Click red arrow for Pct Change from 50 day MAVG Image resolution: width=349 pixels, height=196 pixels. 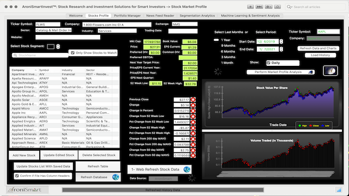tap(193, 155)
